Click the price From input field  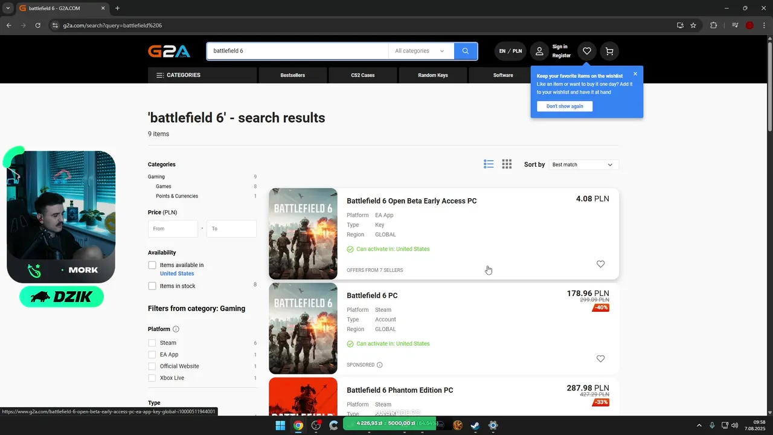(x=173, y=229)
